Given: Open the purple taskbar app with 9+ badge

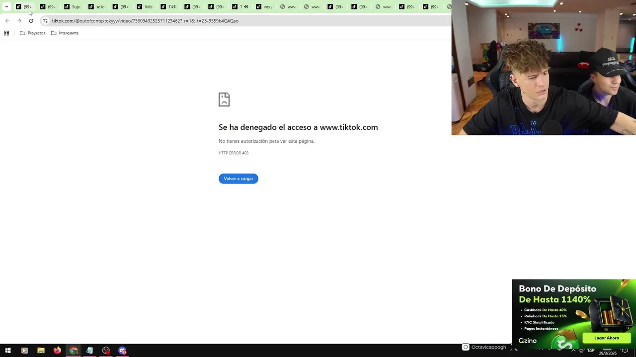Looking at the screenshot, I should click(x=122, y=351).
